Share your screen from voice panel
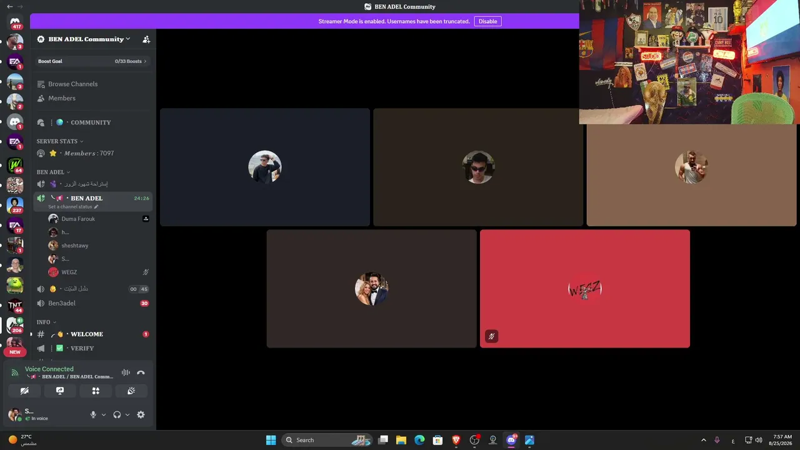 point(60,391)
